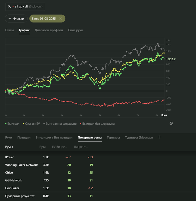Select the Сила руки tab

[x=76, y=30]
